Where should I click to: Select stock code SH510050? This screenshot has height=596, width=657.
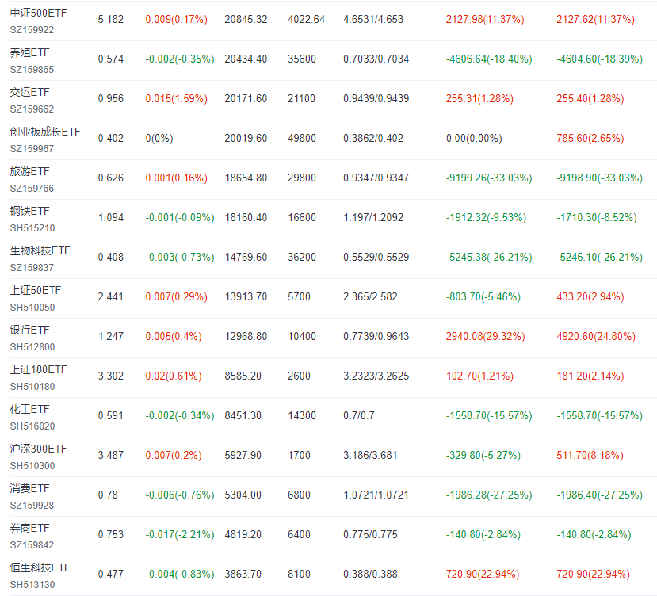32,308
